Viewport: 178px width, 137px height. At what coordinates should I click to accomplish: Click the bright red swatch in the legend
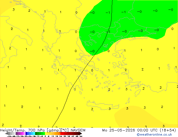coord(61,134)
